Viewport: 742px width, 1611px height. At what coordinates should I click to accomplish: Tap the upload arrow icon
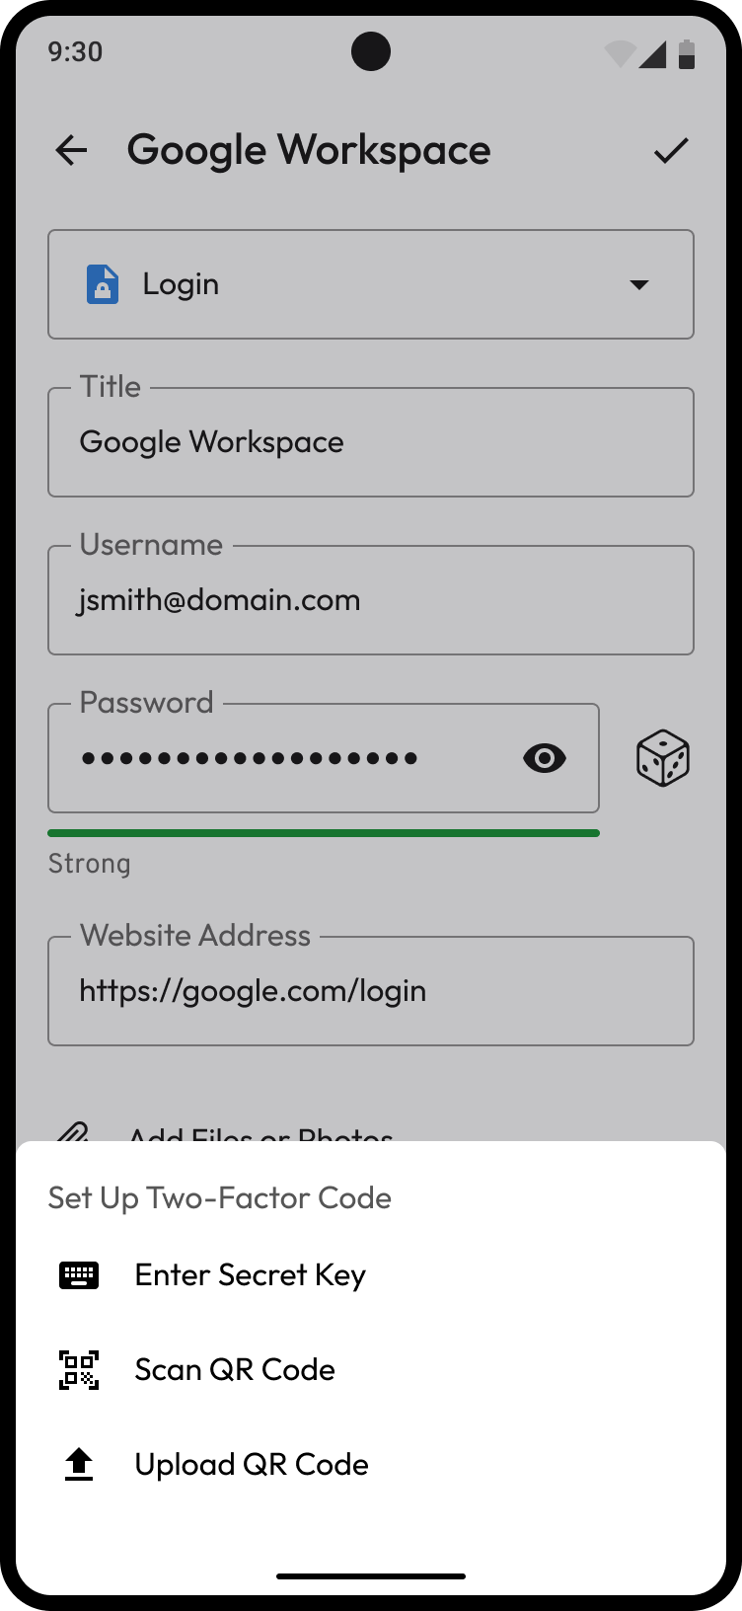(x=79, y=1465)
